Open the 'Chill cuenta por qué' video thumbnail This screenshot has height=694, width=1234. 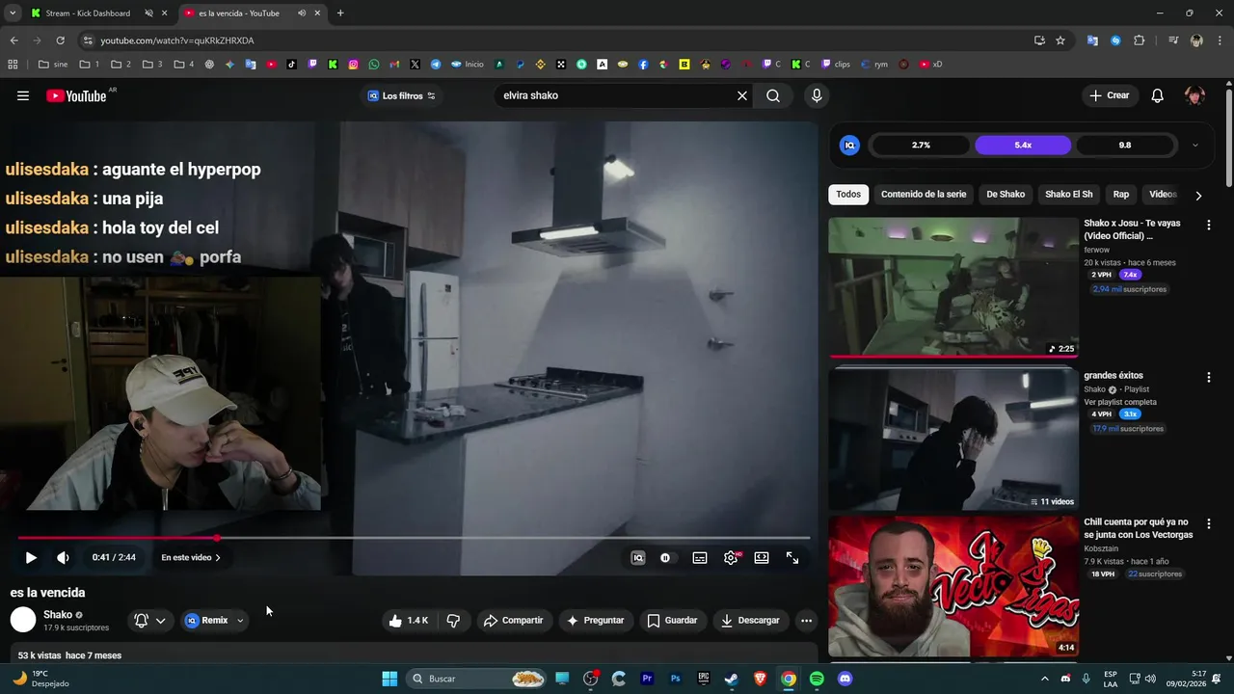tap(953, 586)
